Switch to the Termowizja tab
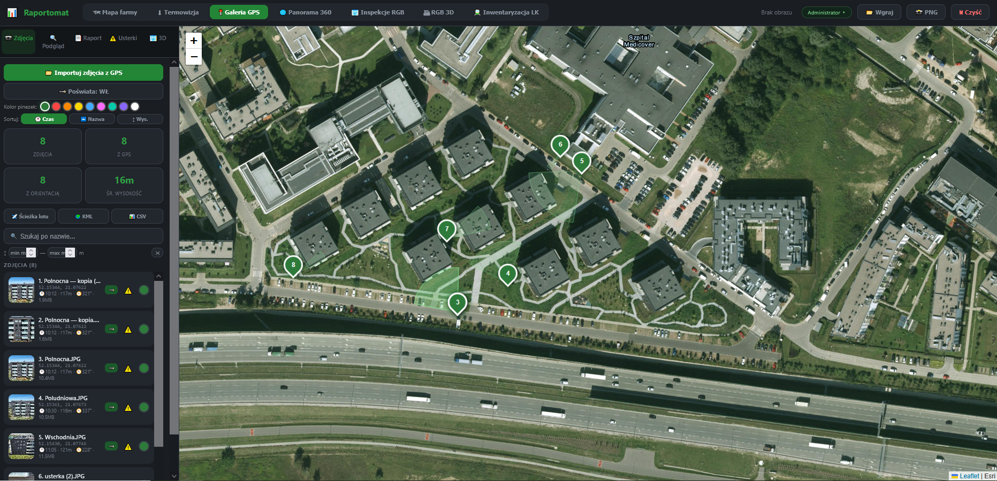This screenshot has height=481, width=997. click(178, 12)
